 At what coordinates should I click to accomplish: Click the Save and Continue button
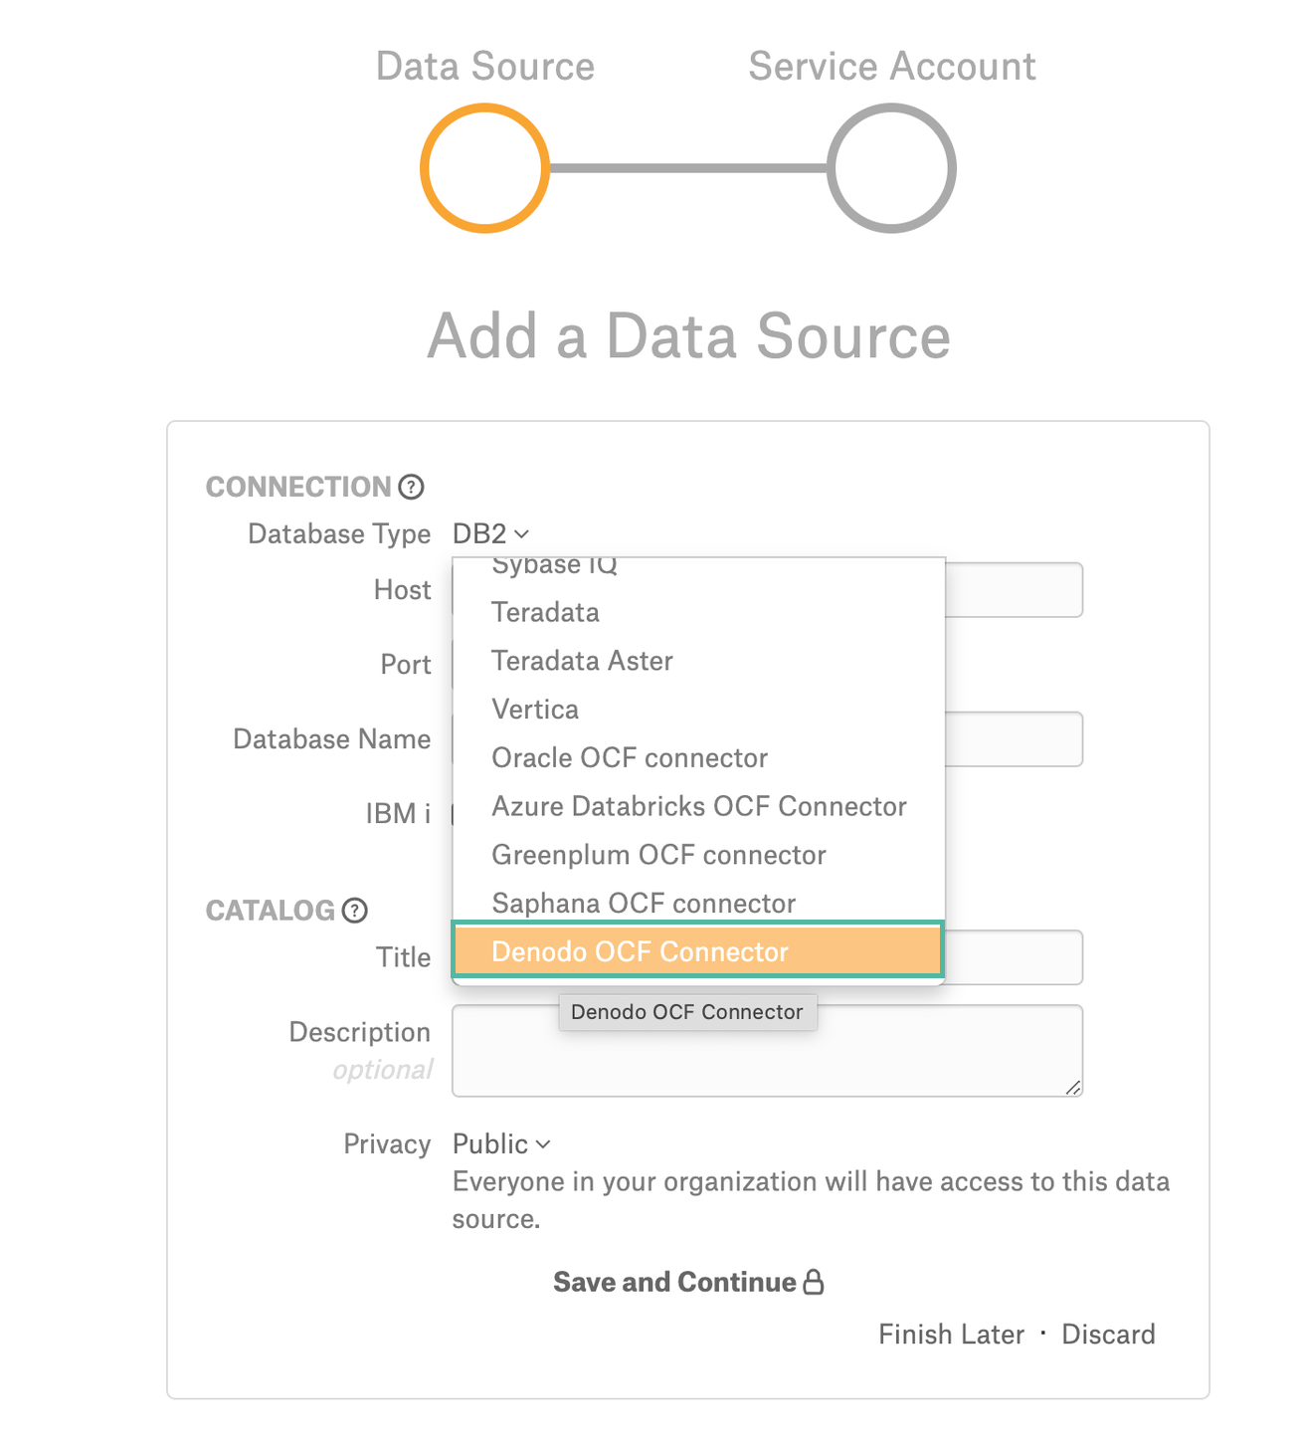688,1282
